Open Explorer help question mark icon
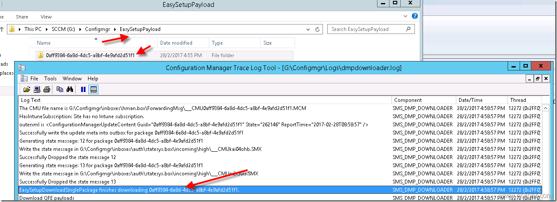 [415, 16]
